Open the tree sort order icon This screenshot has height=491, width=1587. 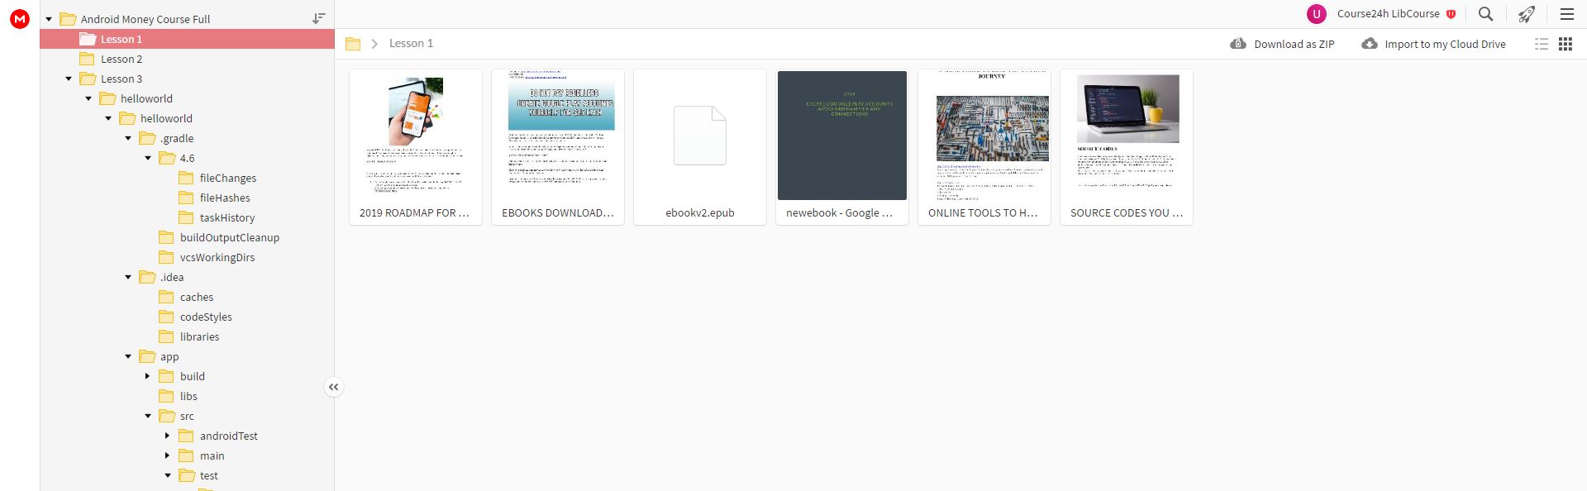click(319, 18)
